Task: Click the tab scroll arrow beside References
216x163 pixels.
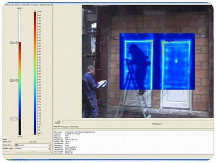Action: (49, 5)
